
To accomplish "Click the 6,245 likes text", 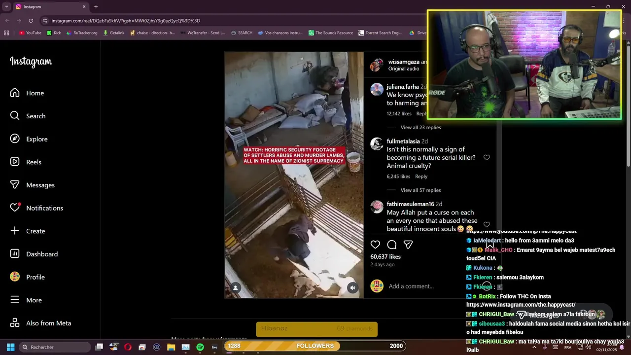I will pyautogui.click(x=398, y=177).
